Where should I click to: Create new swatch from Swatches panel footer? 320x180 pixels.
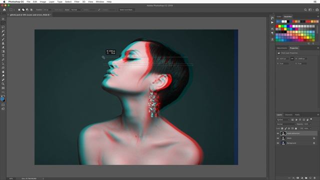click(x=309, y=43)
